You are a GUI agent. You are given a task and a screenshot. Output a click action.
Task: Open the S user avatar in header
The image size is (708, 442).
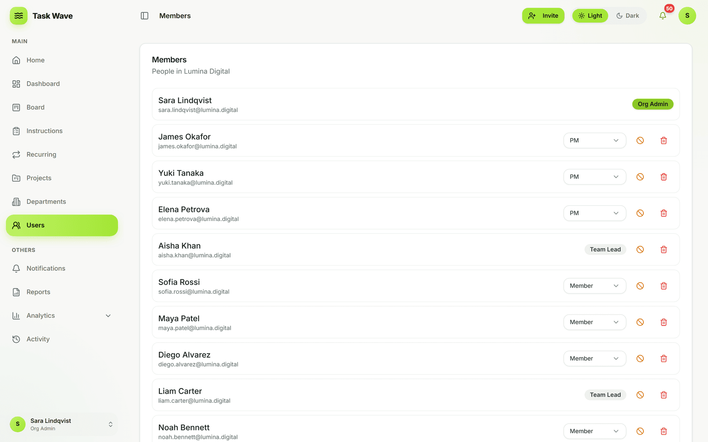coord(687,16)
